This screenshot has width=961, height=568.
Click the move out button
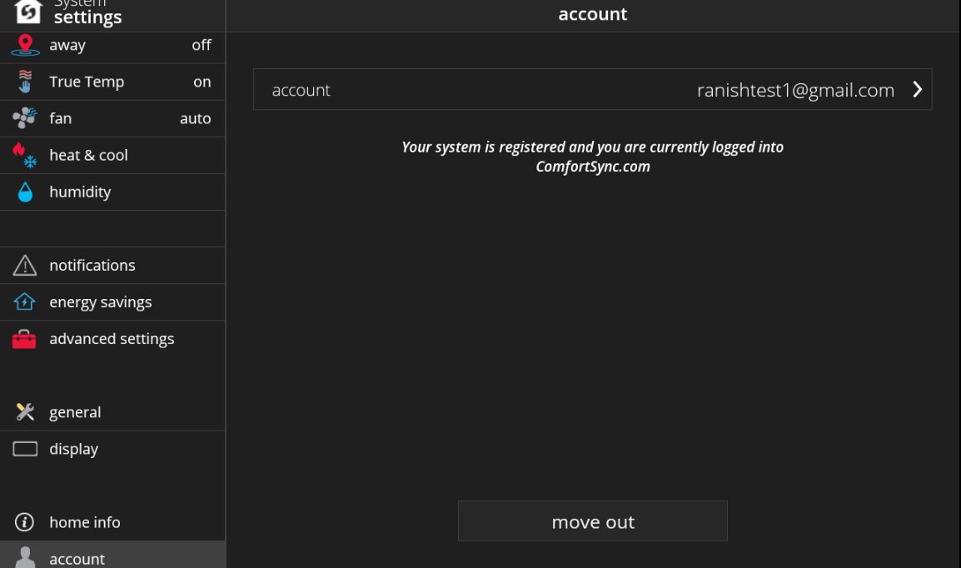click(593, 521)
